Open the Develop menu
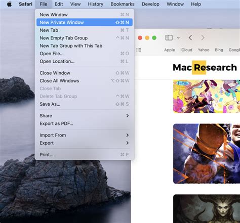Screen dimensions: 240x223 (x=150, y=4)
